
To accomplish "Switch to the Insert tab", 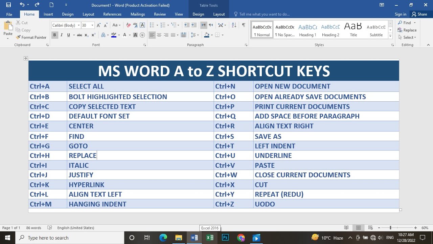I will click(48, 14).
